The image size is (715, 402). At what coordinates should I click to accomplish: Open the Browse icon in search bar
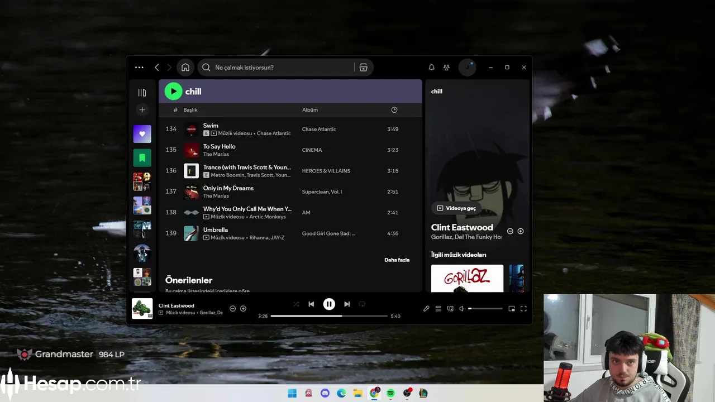(363, 68)
